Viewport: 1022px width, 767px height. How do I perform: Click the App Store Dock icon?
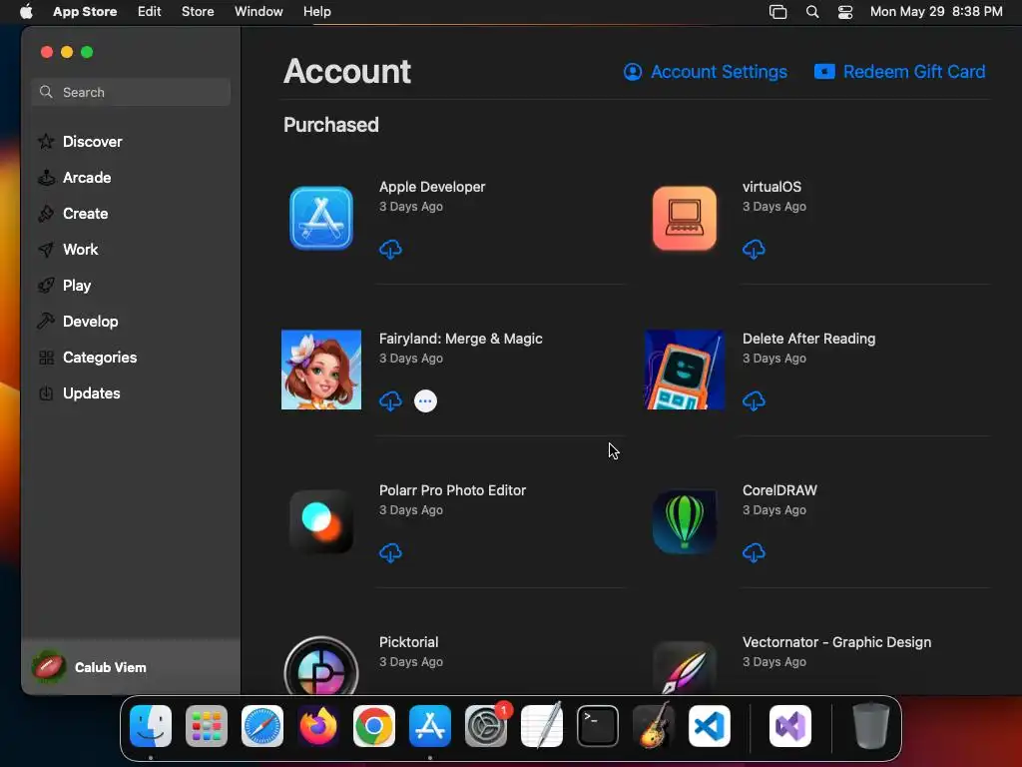point(430,726)
